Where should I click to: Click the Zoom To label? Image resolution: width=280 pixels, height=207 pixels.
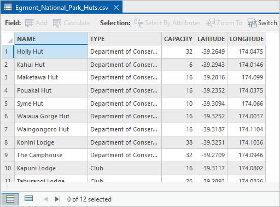tap(229, 23)
